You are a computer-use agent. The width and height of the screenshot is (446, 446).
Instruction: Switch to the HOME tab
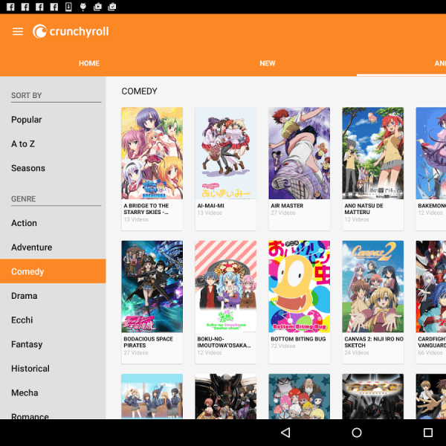click(x=89, y=63)
